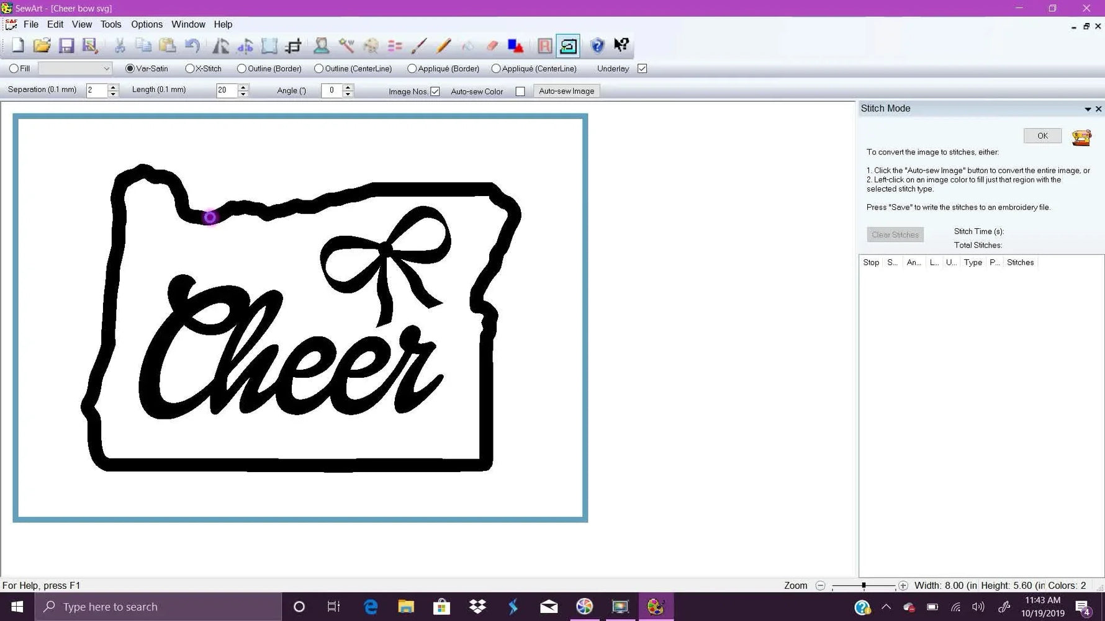Viewport: 1105px width, 621px height.
Task: Uncheck the Underlay checkbox
Action: tap(642, 68)
